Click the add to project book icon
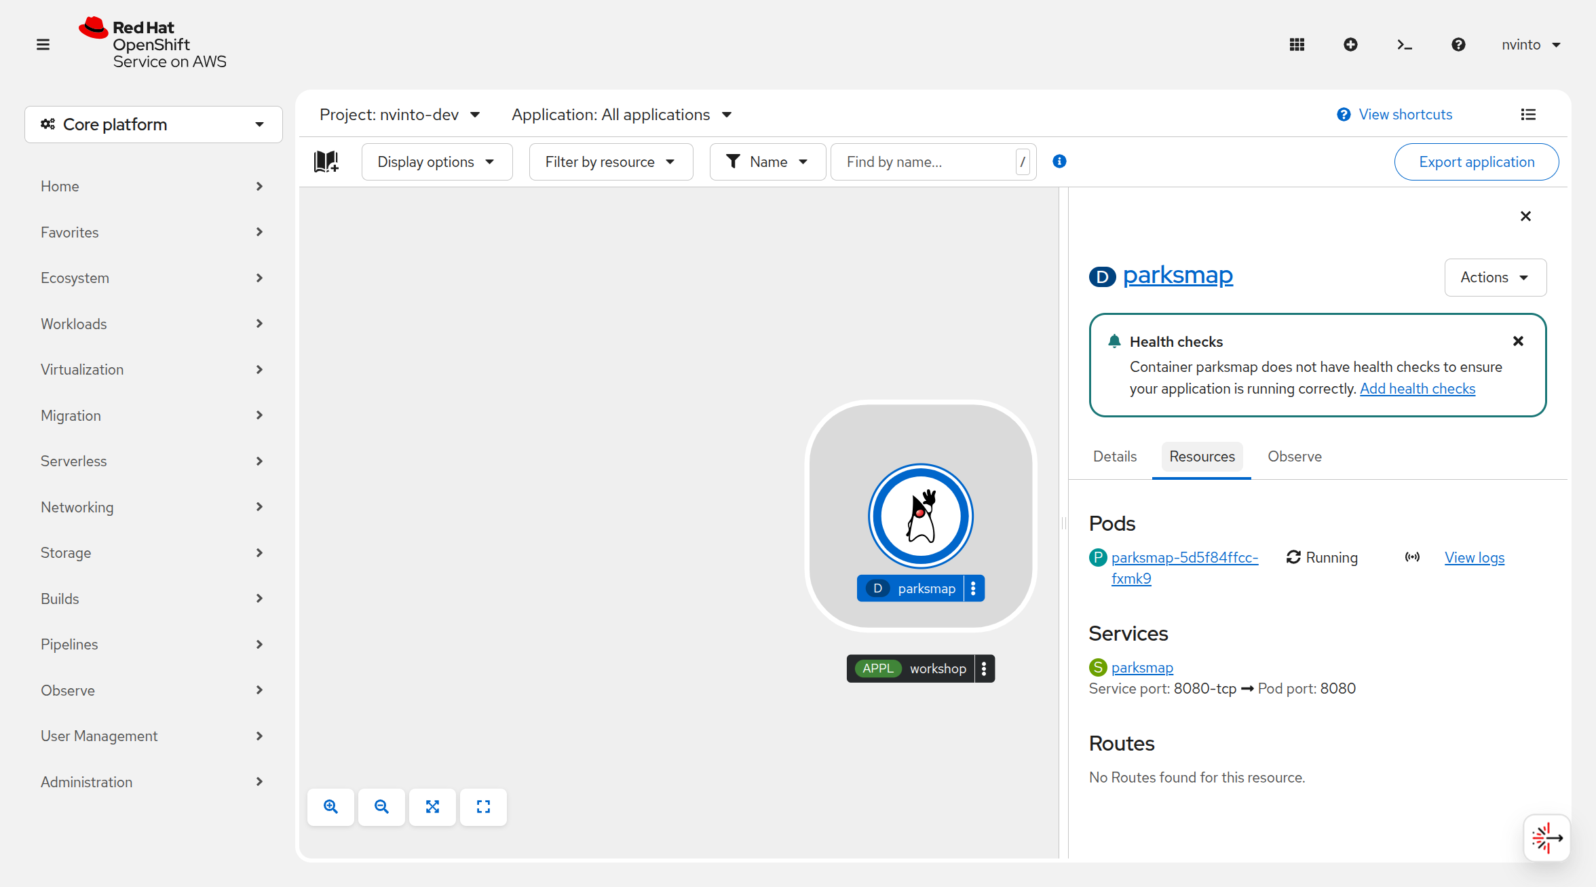 (326, 162)
